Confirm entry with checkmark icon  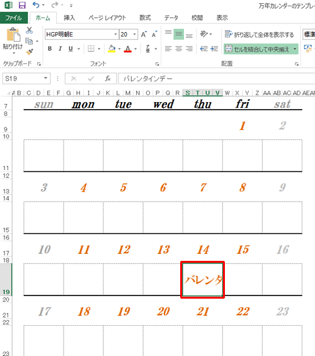(91, 79)
